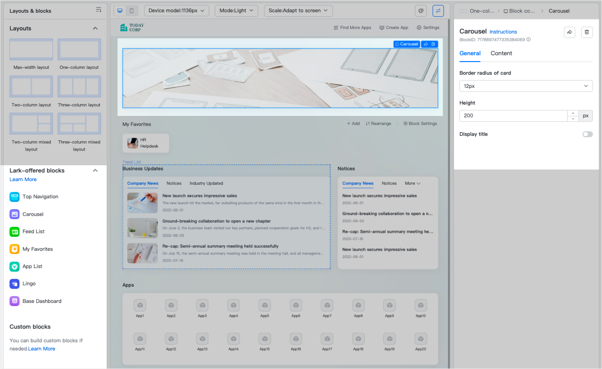Choose the Two-column layout thumbnail
The height and width of the screenshot is (369, 602).
(31, 86)
